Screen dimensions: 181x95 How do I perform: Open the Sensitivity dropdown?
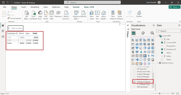[x=129, y=15]
